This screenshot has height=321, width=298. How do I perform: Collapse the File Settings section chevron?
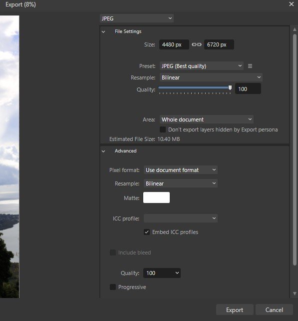tap(103, 31)
